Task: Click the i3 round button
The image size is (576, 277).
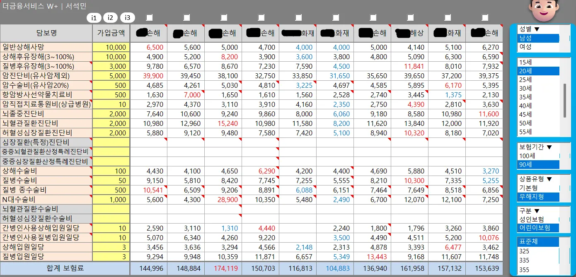Action: (x=128, y=18)
